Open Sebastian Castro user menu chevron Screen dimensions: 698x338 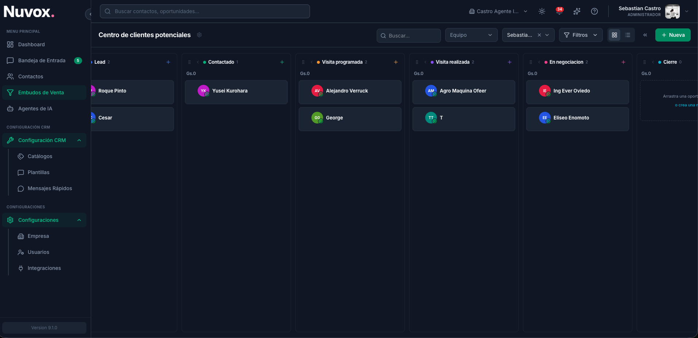(x=687, y=11)
